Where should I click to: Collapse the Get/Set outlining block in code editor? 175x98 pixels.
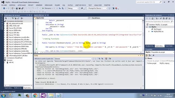pyautogui.click(x=38, y=24)
